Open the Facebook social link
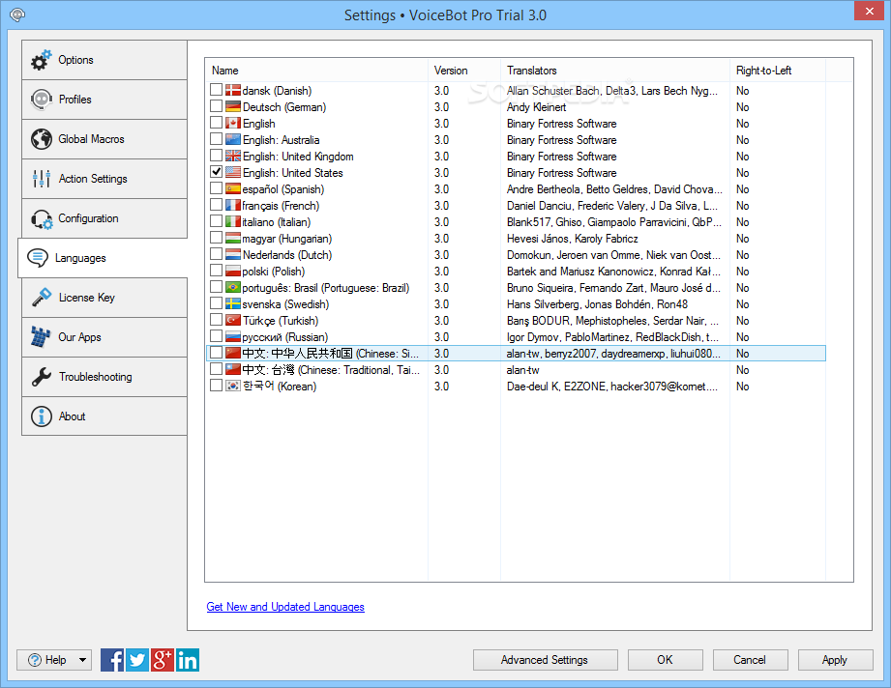The width and height of the screenshot is (891, 688). point(112,660)
